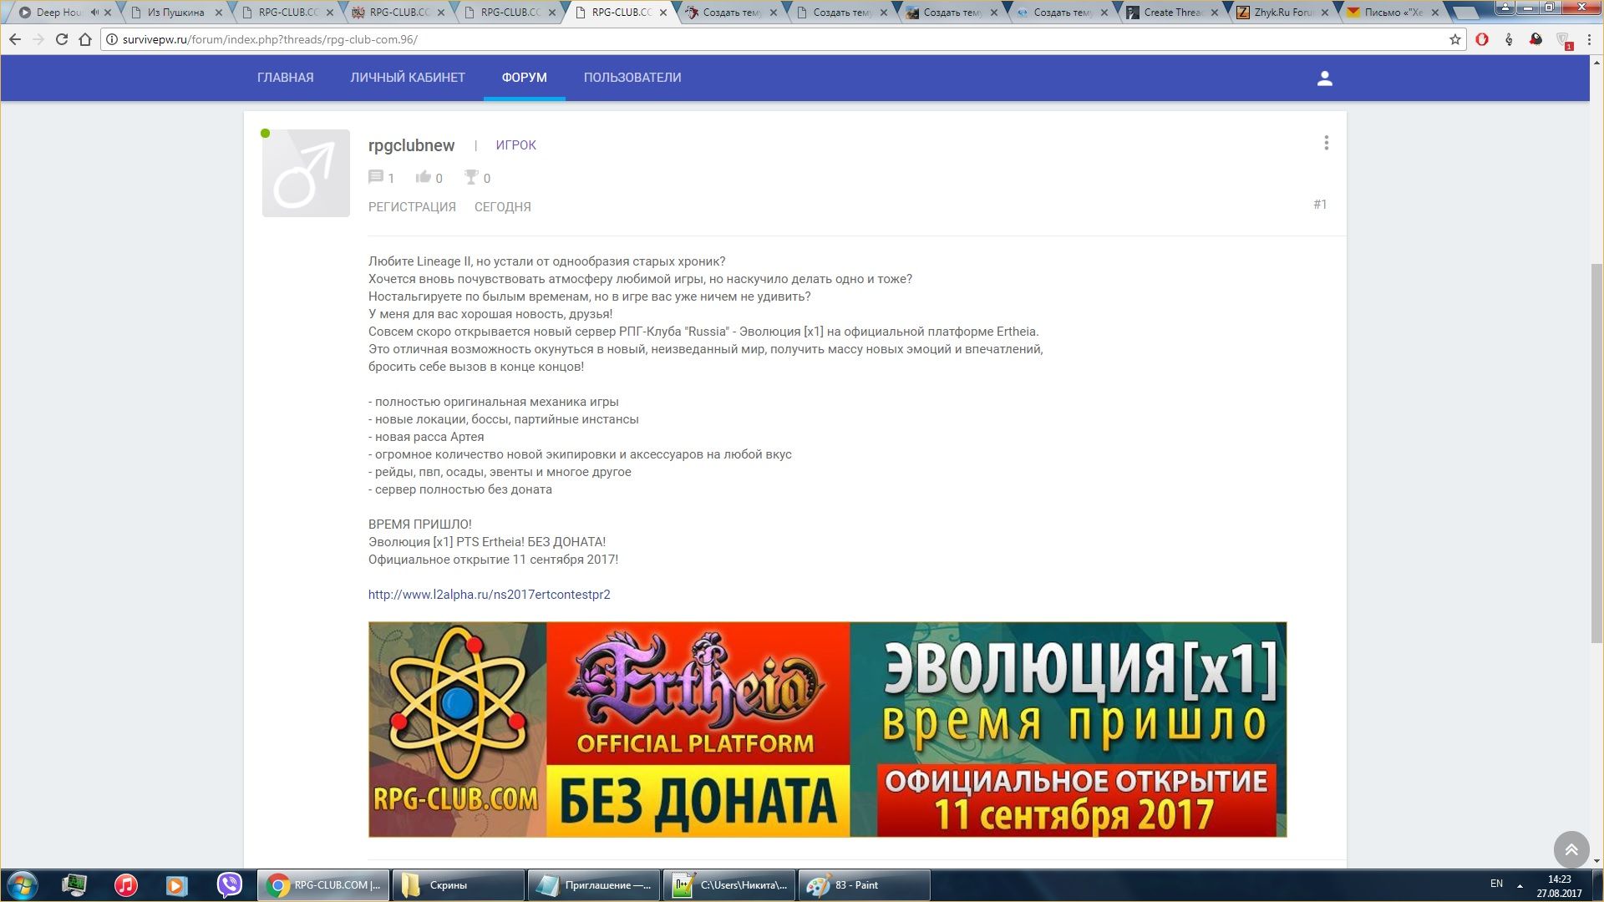Launch iTunes from the taskbar
Image resolution: width=1604 pixels, height=902 pixels.
[x=125, y=885]
